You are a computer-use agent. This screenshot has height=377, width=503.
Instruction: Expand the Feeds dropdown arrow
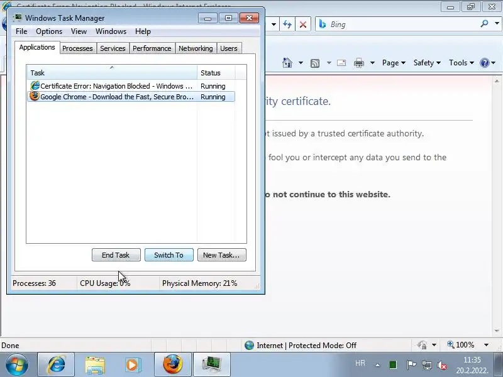coord(329,63)
